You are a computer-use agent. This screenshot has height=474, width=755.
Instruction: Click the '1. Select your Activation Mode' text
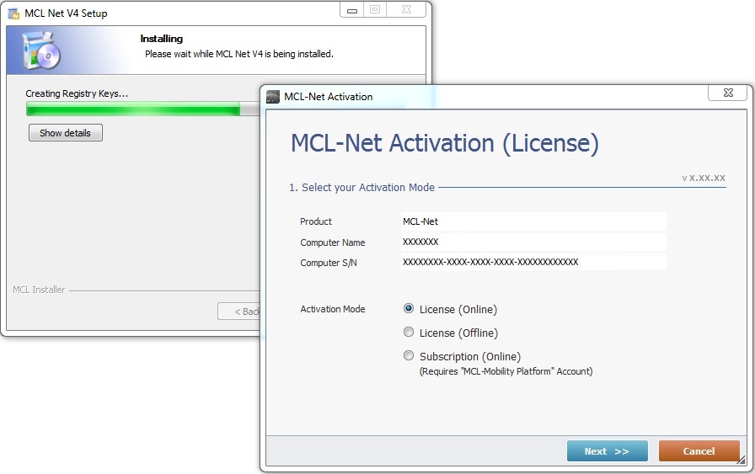[361, 187]
